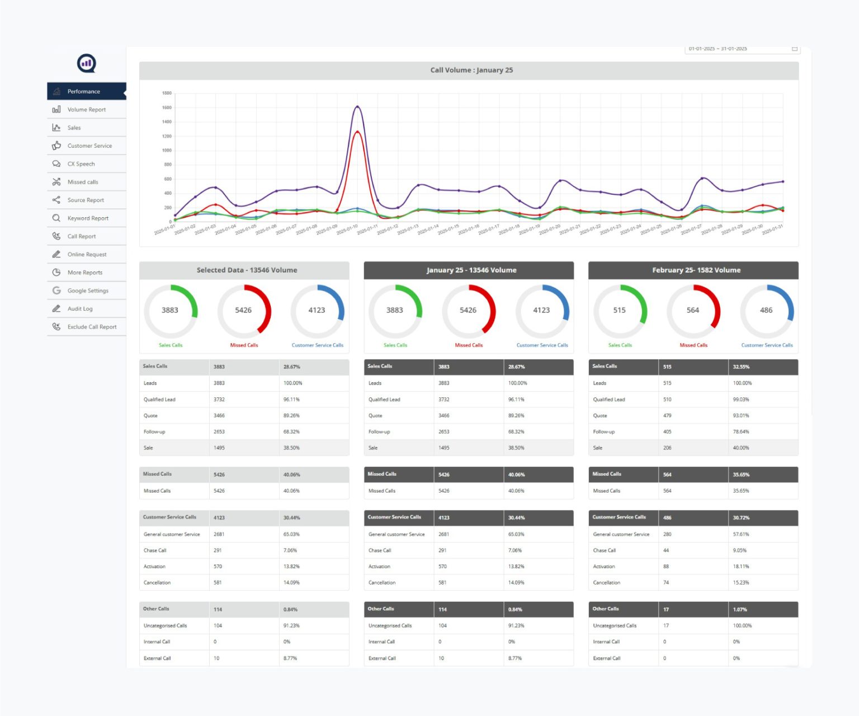Screen dimensions: 859x716
Task: Open the Missed calls report
Action: tap(83, 181)
